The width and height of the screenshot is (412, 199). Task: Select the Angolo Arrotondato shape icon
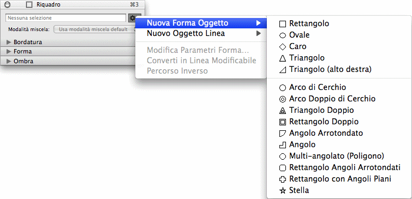click(282, 134)
